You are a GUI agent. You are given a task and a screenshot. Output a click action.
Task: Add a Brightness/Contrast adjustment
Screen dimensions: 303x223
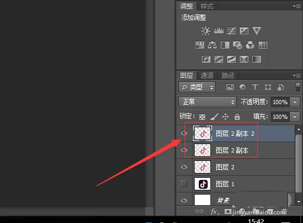click(x=206, y=31)
